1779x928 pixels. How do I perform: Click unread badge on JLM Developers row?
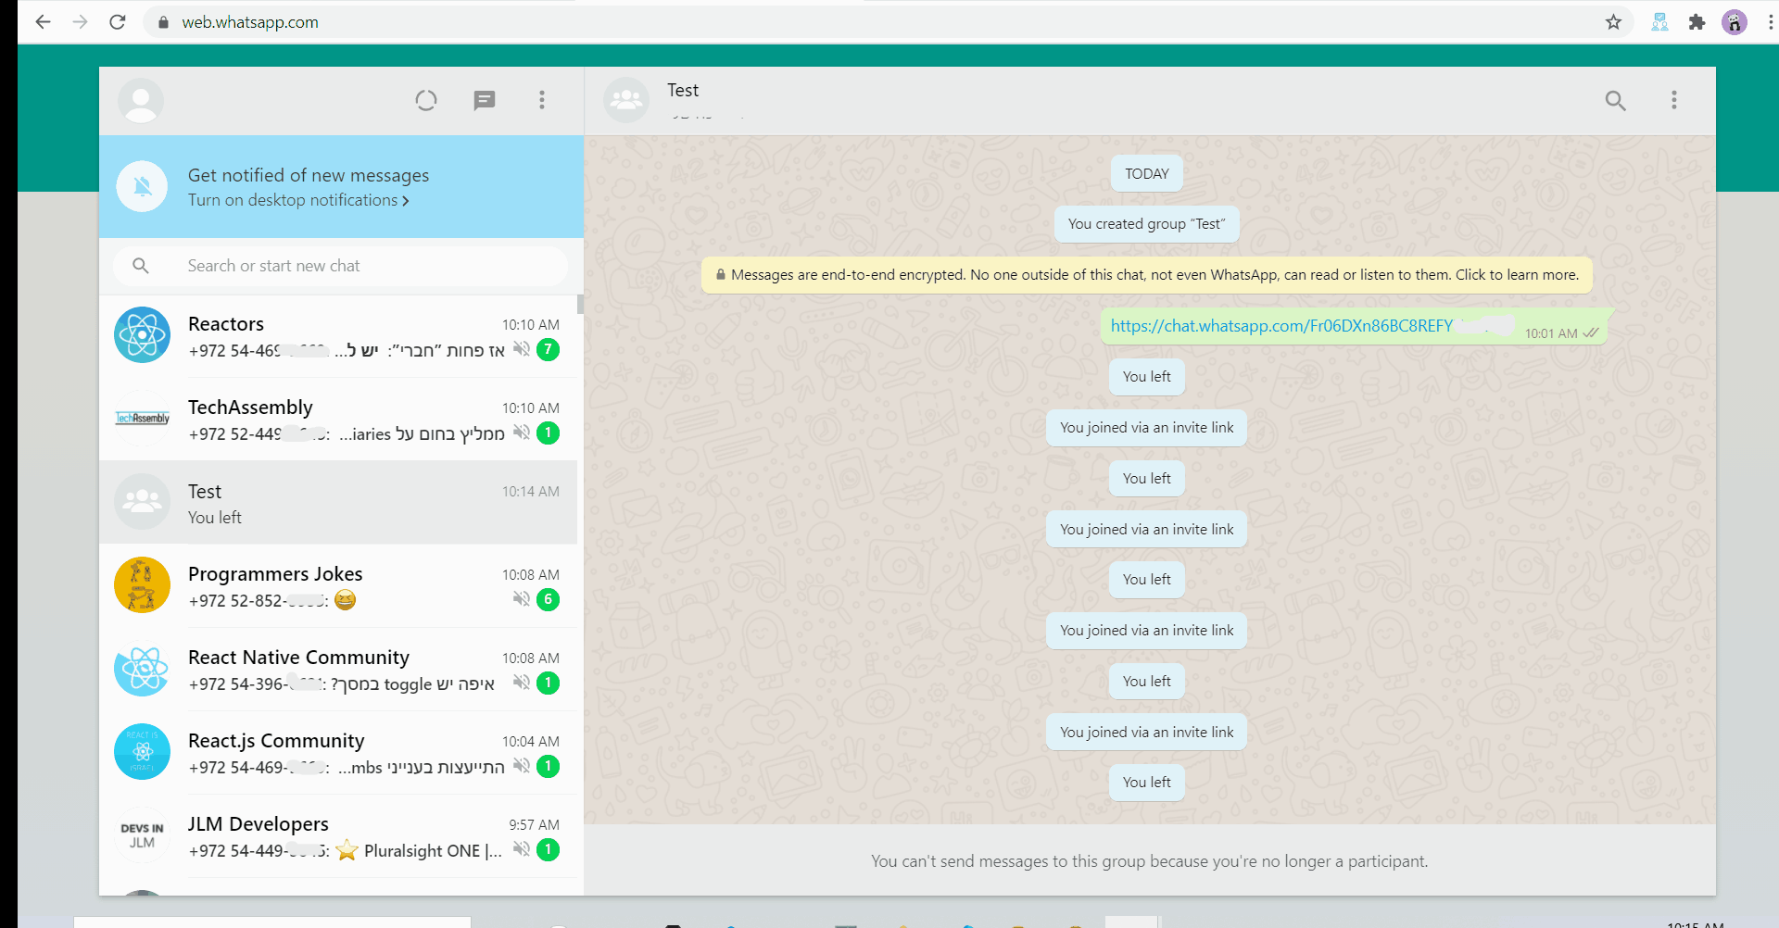click(549, 849)
